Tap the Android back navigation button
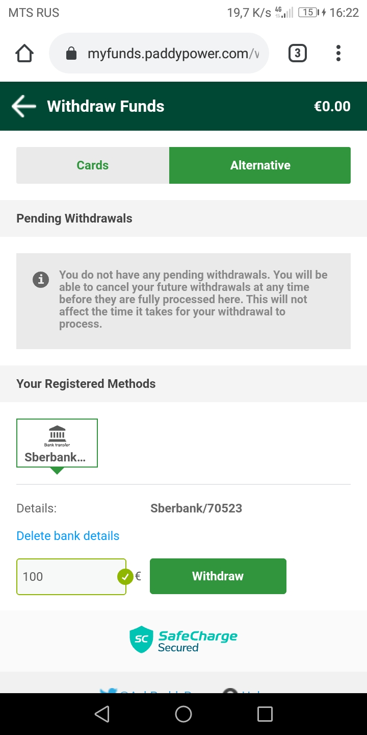The width and height of the screenshot is (367, 735). [x=102, y=714]
